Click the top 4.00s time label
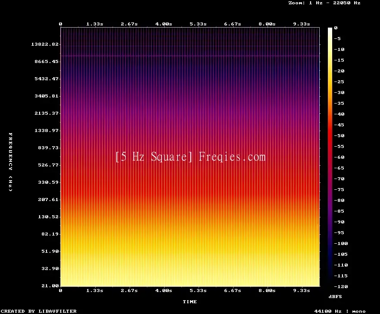This screenshot has height=314, width=380. coord(164,24)
